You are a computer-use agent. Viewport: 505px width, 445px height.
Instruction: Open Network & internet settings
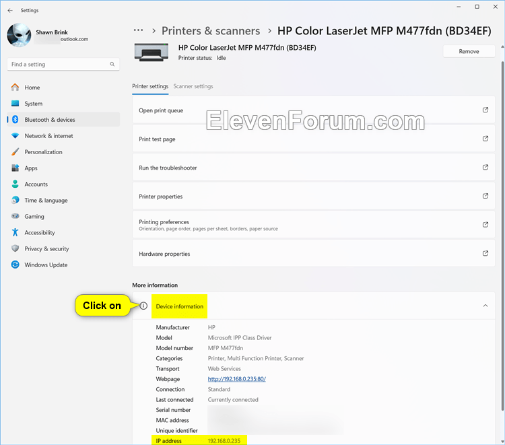(x=63, y=135)
